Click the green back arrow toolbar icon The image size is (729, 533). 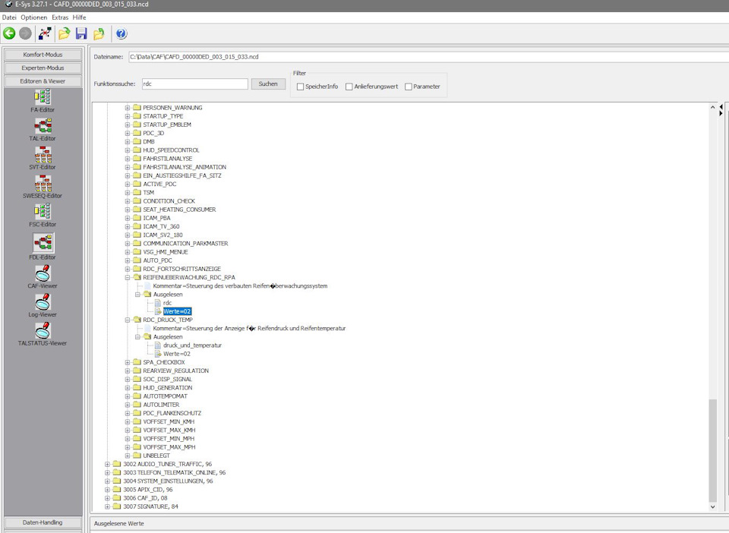click(x=9, y=33)
